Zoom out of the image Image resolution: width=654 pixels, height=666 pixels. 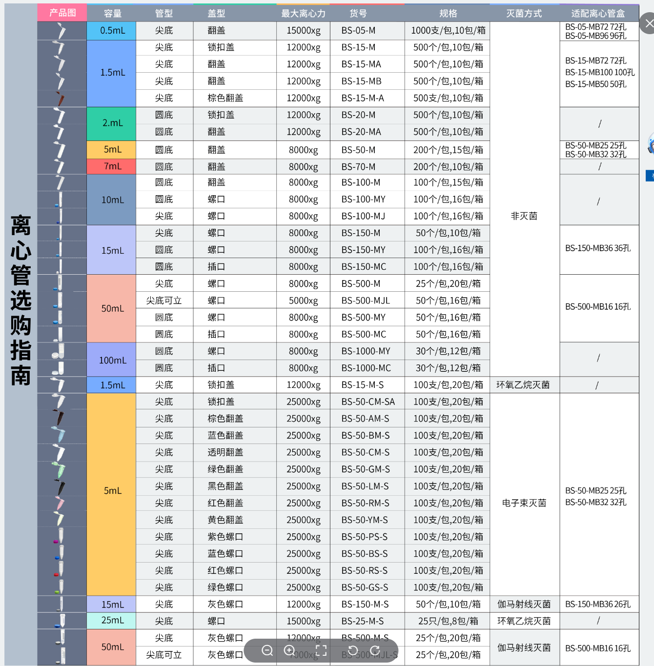(x=267, y=650)
